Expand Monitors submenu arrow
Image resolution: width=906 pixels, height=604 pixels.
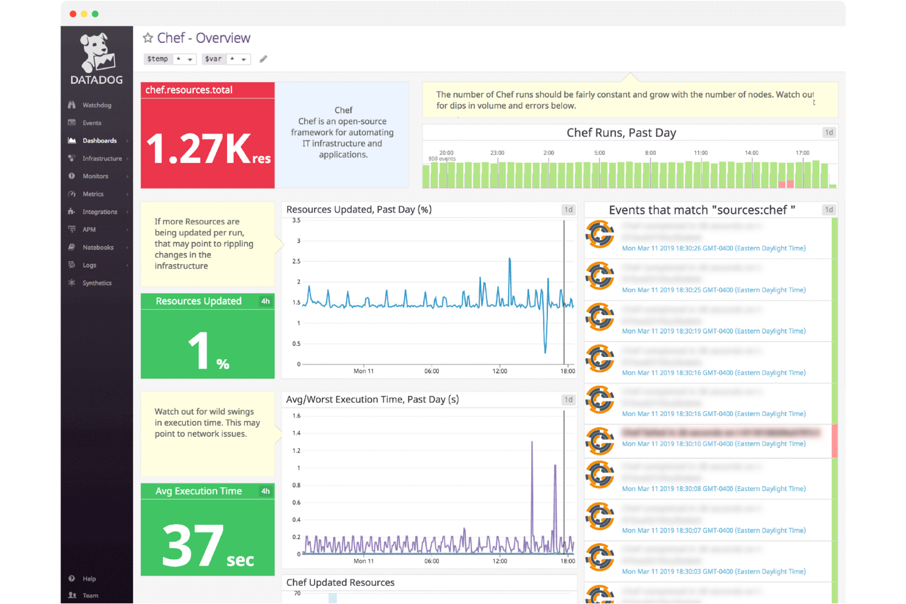click(127, 176)
